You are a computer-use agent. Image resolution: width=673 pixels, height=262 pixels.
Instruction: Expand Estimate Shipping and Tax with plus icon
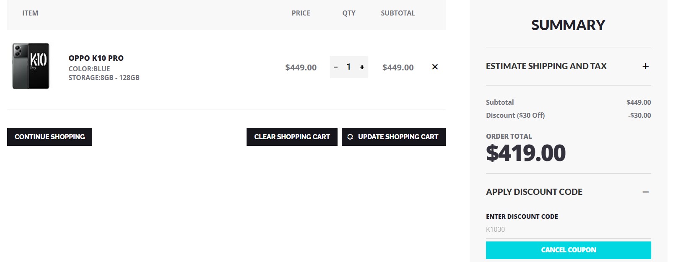645,66
